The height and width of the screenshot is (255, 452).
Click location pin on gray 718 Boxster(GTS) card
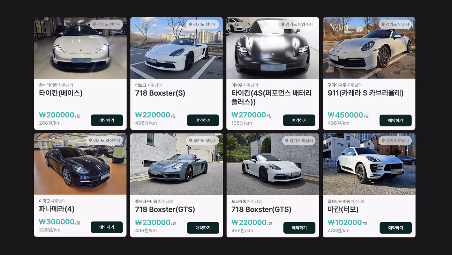(x=190, y=140)
